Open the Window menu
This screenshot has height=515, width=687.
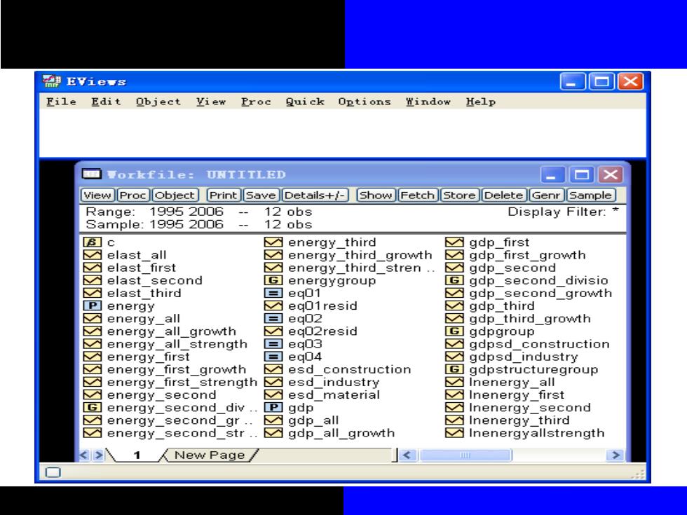(428, 102)
